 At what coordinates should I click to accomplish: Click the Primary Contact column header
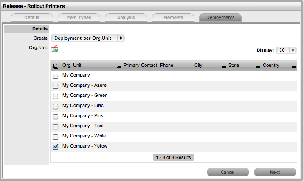click(140, 66)
